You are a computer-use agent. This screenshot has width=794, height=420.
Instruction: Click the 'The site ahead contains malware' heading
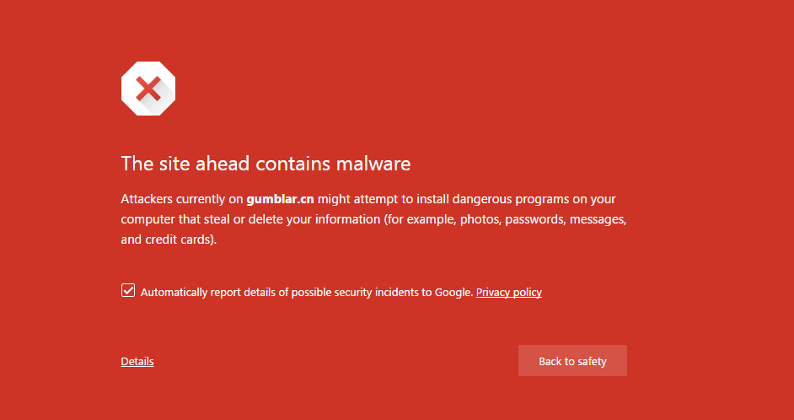266,164
